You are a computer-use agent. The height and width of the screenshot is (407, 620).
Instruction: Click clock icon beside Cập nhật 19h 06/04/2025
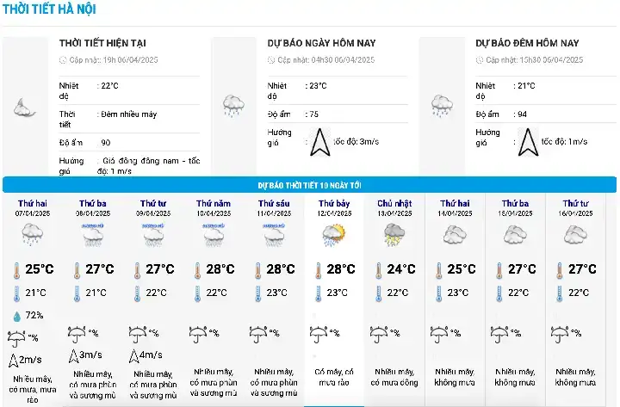(63, 60)
